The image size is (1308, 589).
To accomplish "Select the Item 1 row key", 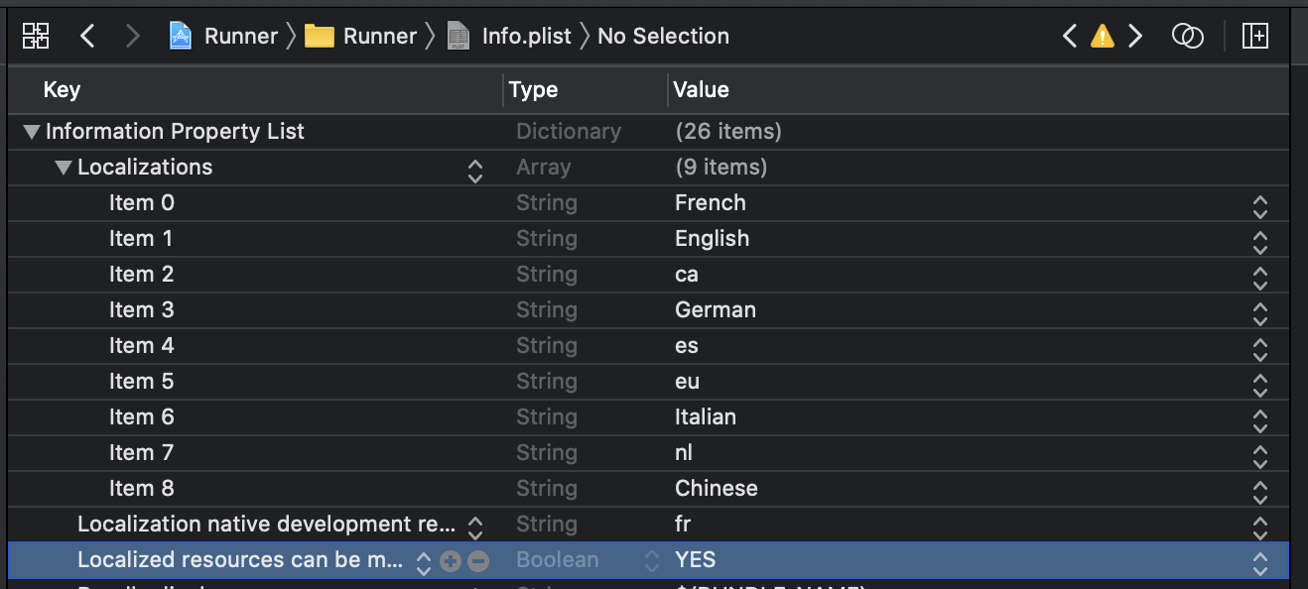I will click(141, 239).
